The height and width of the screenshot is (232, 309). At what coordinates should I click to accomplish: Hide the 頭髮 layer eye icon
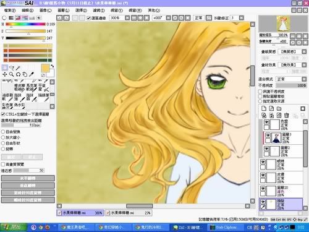click(263, 201)
